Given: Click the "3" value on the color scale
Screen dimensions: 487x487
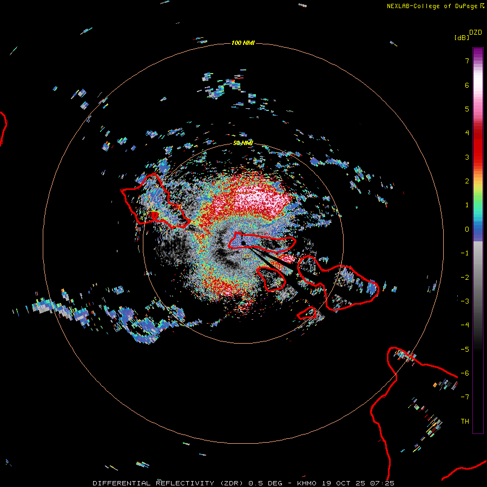Looking at the screenshot, I should [x=467, y=157].
